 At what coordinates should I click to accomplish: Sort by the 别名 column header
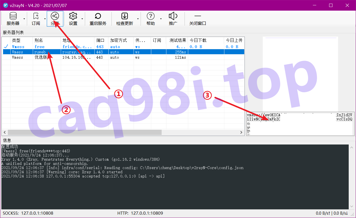[x=47, y=40]
